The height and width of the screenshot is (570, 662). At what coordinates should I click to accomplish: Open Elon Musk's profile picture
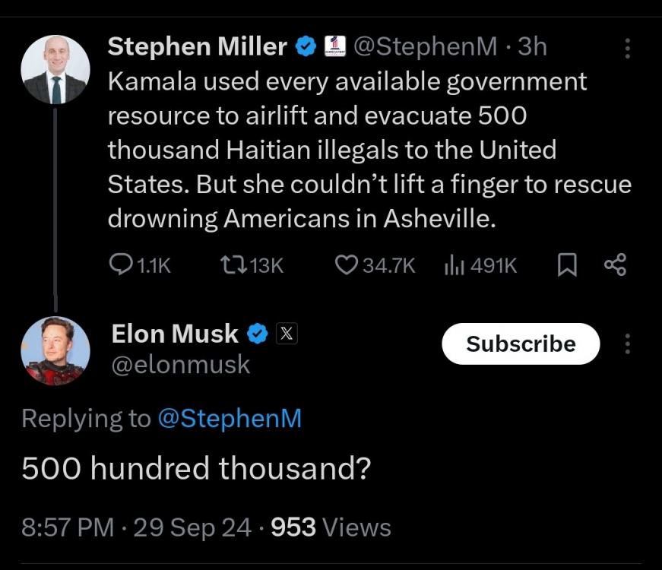tap(55, 351)
